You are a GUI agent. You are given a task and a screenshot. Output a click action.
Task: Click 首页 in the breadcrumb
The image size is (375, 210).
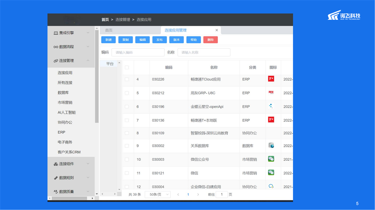click(x=105, y=19)
